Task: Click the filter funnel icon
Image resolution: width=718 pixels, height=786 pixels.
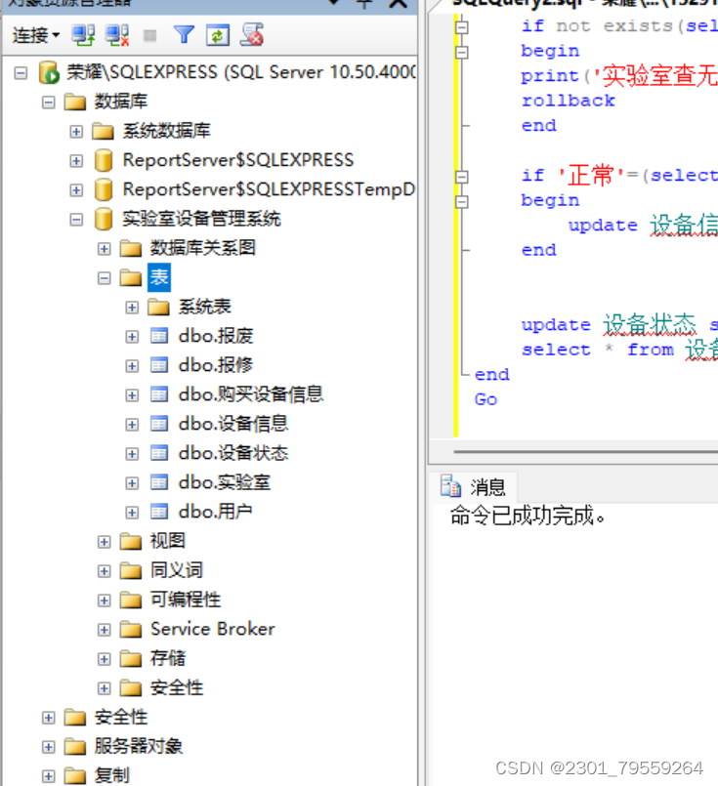Action: coord(184,35)
